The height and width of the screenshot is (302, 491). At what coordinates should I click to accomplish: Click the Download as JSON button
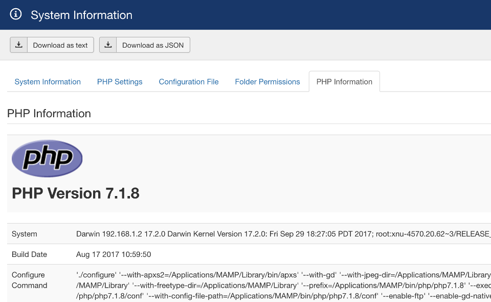[145, 45]
